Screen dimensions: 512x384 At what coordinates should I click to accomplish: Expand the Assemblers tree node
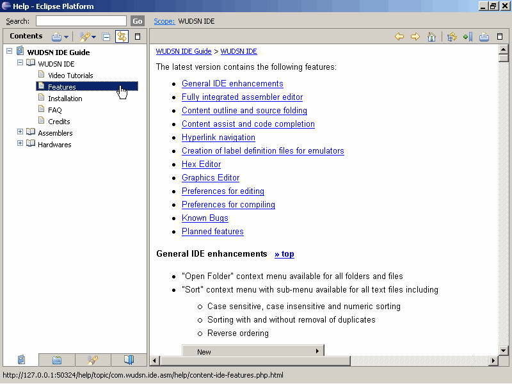coord(20,131)
